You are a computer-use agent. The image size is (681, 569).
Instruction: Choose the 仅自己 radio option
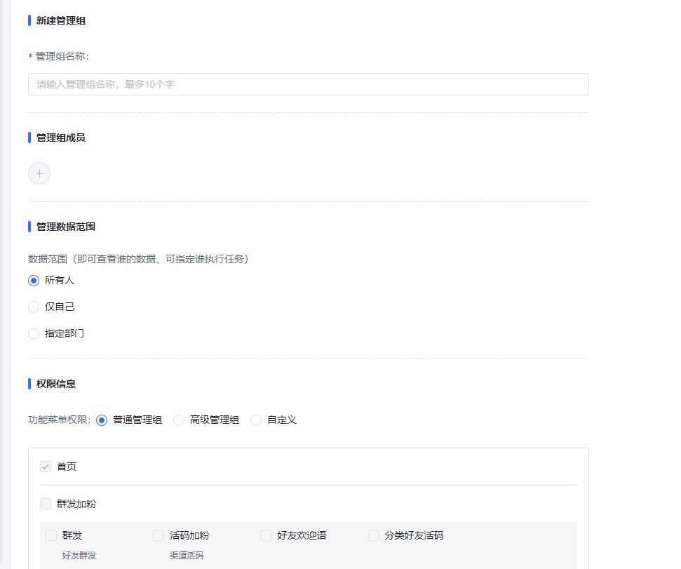[x=34, y=307]
